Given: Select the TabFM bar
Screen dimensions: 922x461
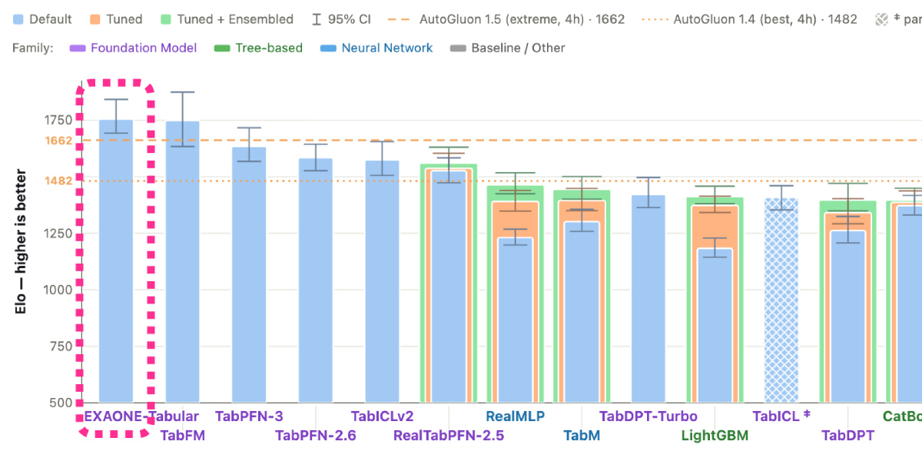Looking at the screenshot, I should coord(182,262).
